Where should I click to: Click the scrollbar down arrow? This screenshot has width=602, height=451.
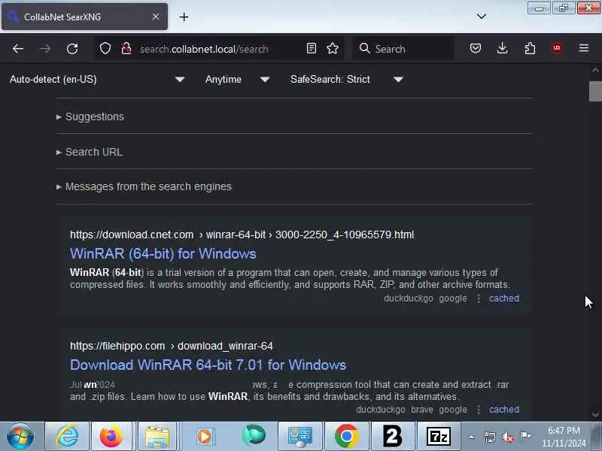click(x=595, y=415)
